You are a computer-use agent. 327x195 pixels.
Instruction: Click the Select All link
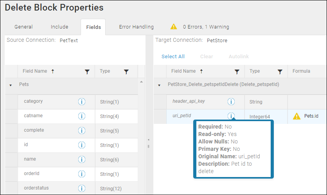pyautogui.click(x=173, y=56)
